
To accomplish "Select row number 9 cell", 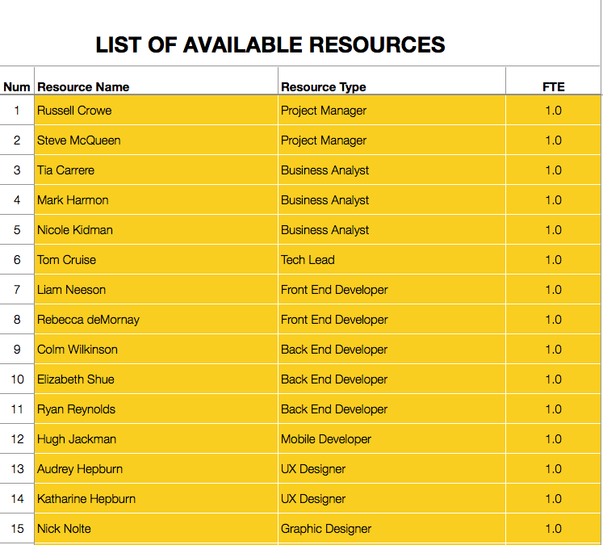I will click(17, 350).
